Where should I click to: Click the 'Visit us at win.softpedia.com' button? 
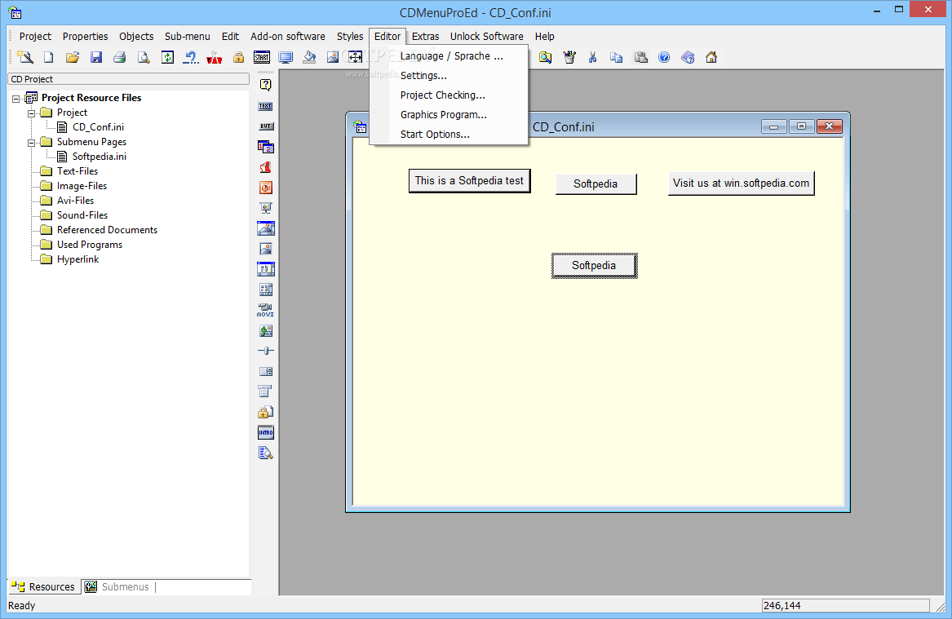tap(741, 183)
